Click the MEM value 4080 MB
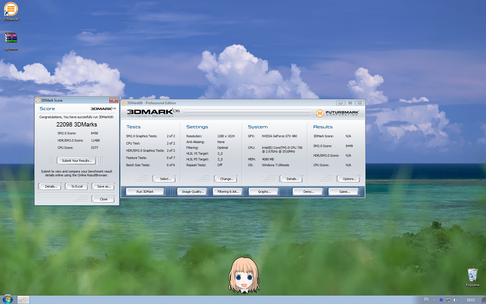Viewport: 486px width, 304px height. [268, 159]
